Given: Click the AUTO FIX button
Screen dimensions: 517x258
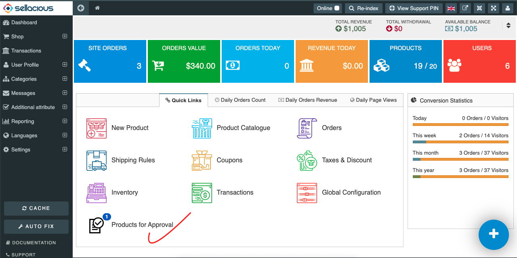Looking at the screenshot, I should tap(36, 227).
